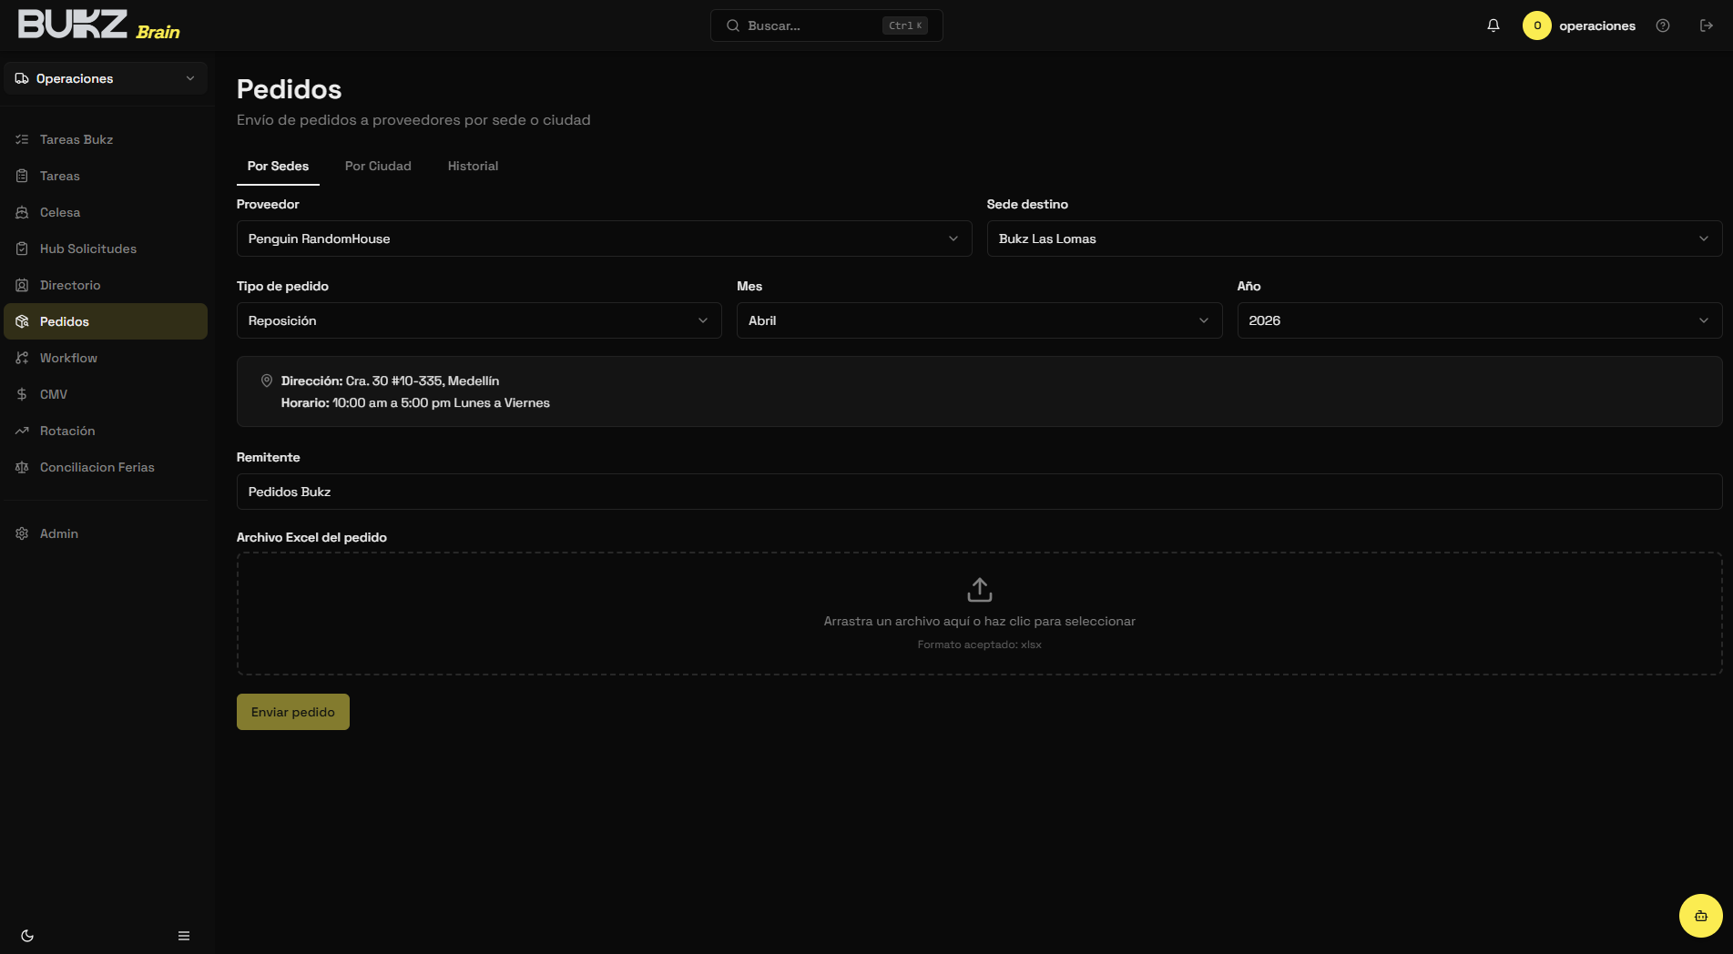Open the chatbot assistant bubble

coord(1700,916)
